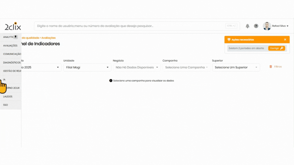
Task: Click the Filtros clear link
Action: click(x=278, y=67)
